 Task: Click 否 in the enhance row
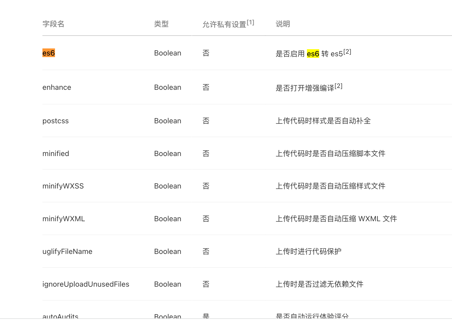click(206, 87)
